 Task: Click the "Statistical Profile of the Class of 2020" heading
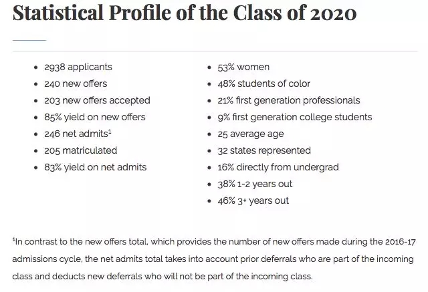coord(185,13)
